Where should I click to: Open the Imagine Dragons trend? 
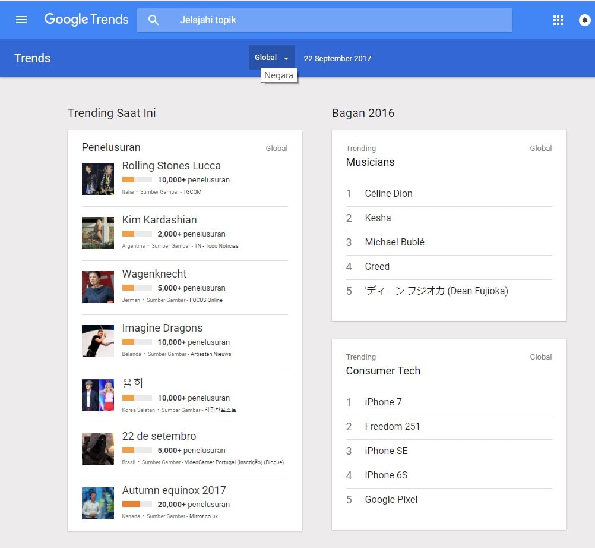(162, 327)
